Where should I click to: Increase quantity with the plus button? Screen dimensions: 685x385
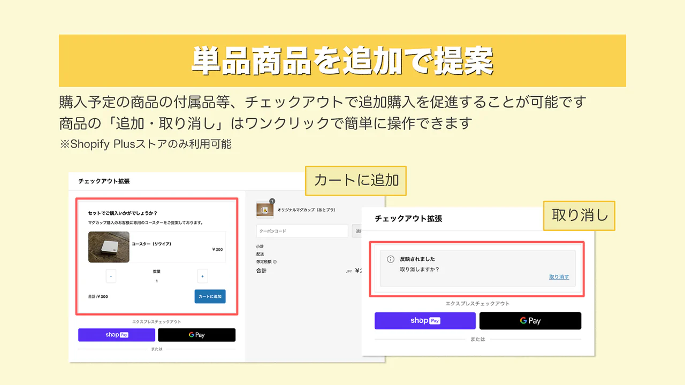click(x=202, y=276)
